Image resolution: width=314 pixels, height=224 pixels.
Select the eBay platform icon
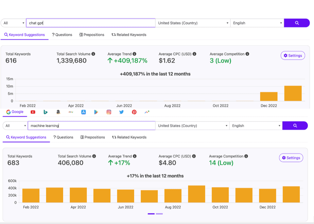tap(71, 112)
